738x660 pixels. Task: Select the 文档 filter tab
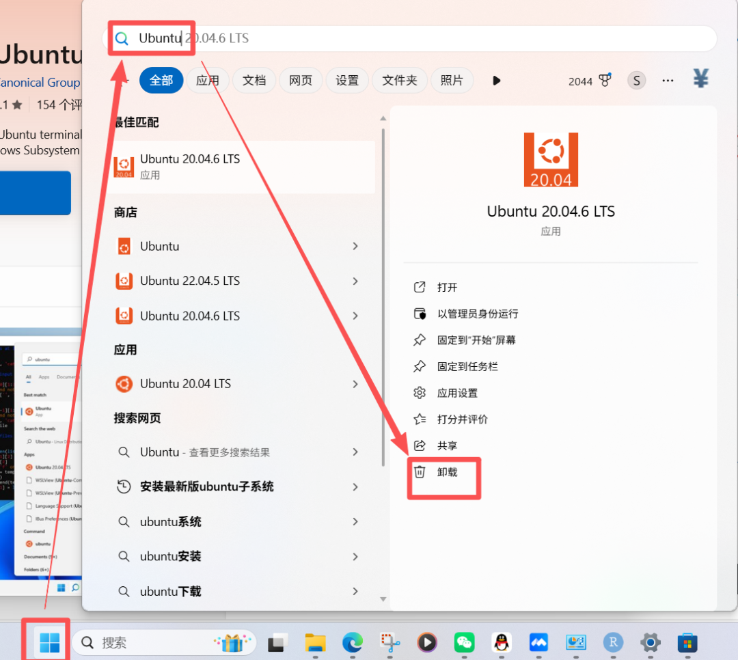(x=254, y=81)
